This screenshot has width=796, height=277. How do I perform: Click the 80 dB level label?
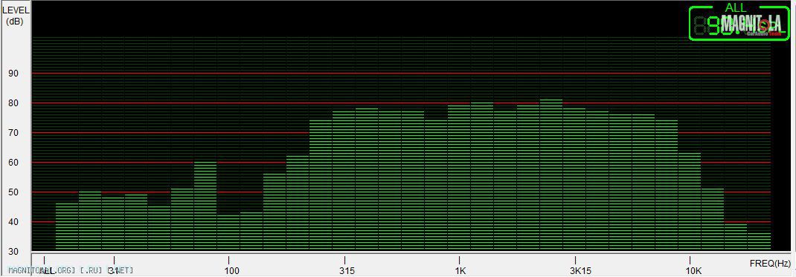tap(13, 103)
